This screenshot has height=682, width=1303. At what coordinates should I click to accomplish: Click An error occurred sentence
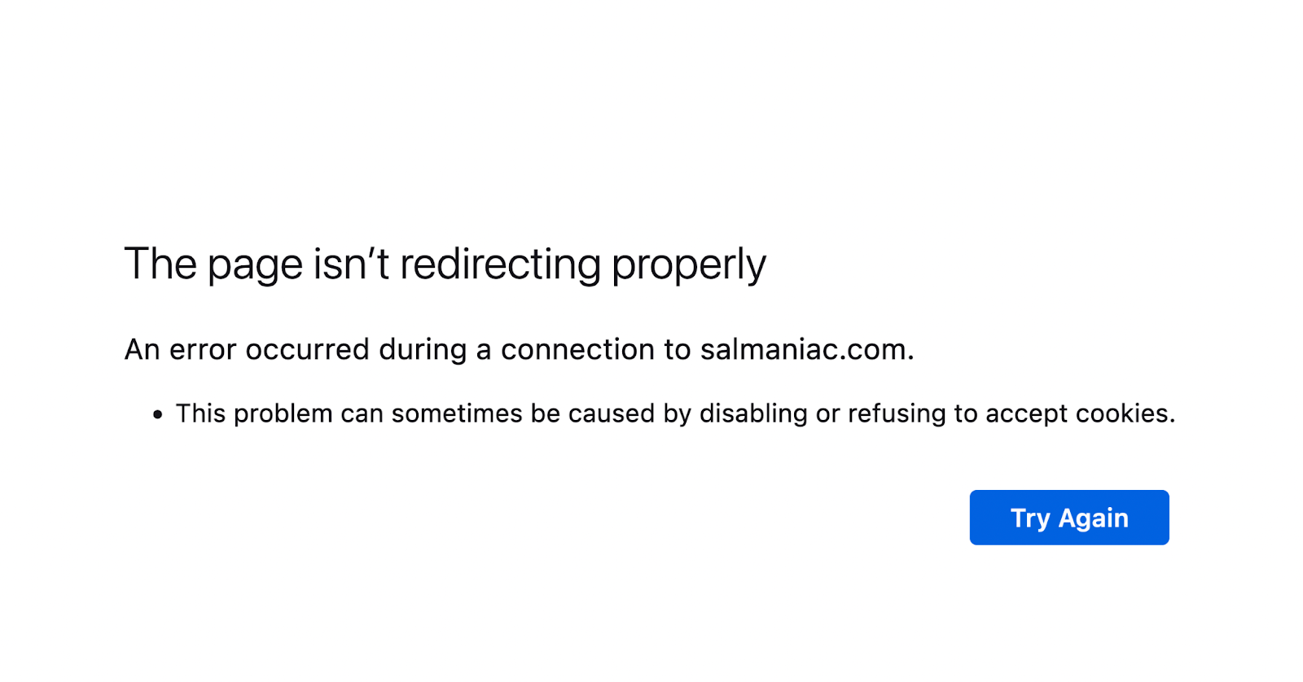coord(244,349)
